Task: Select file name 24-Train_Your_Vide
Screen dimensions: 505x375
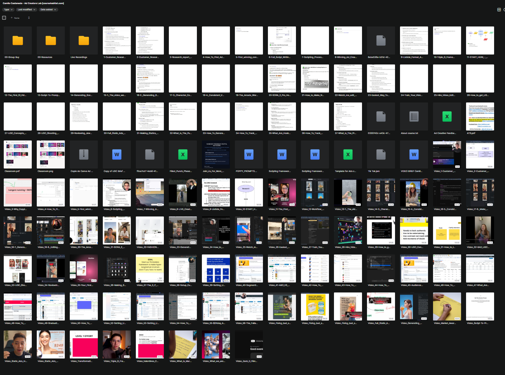Action: [412, 95]
